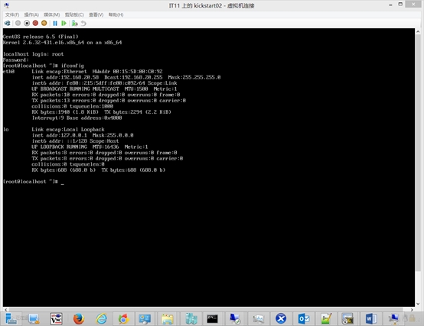Launch Firefox from the taskbar

tap(79, 319)
